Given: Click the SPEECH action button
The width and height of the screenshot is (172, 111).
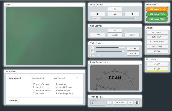Looking at the screenshot, I should (x=157, y=51).
